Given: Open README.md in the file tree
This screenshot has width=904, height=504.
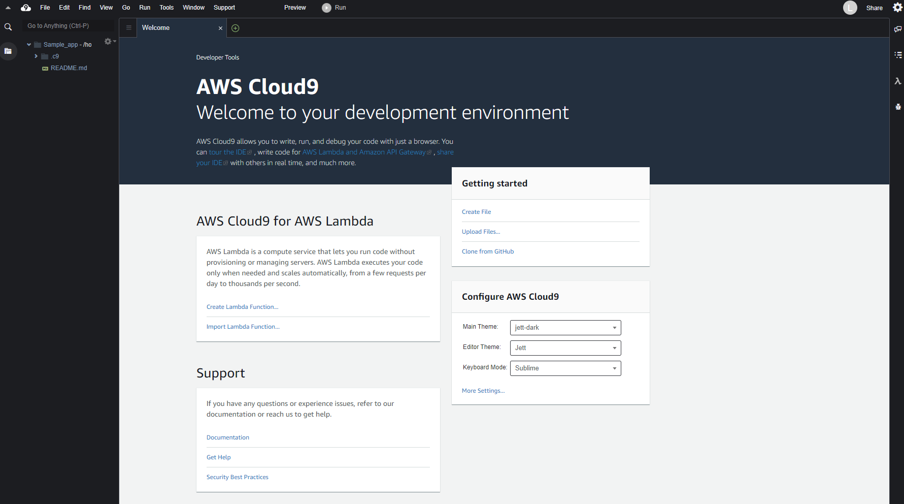Looking at the screenshot, I should point(69,68).
